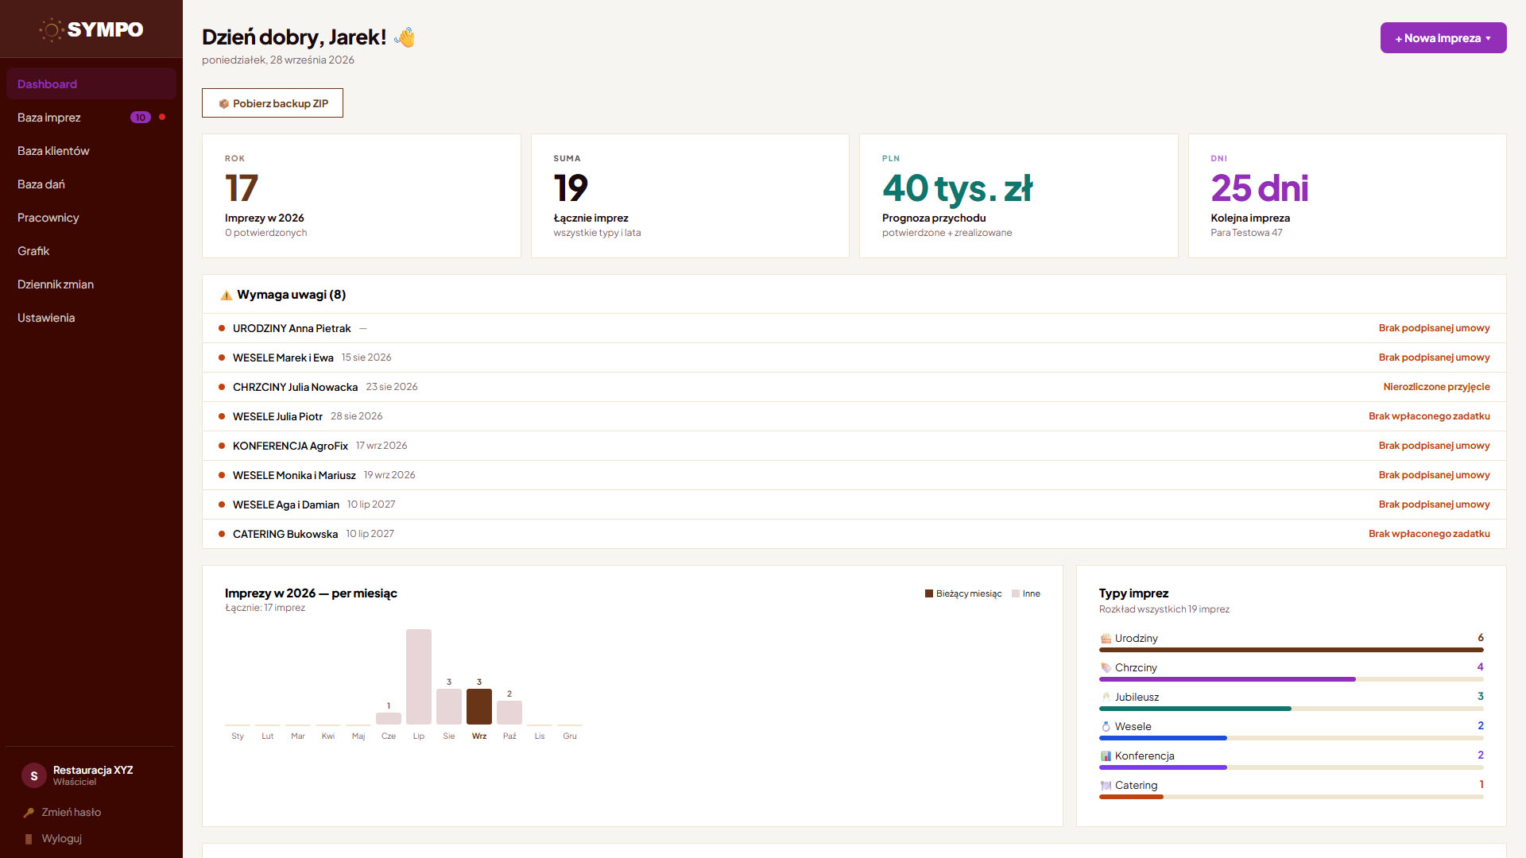1526x858 pixels.
Task: Open the WESELE Julia Piotr row
Action: click(x=854, y=416)
